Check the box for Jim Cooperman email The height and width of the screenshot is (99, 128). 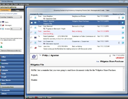click(x=31, y=43)
